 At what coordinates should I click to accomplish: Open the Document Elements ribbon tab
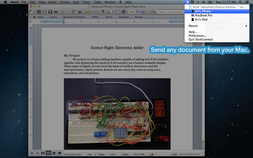[x=74, y=17]
